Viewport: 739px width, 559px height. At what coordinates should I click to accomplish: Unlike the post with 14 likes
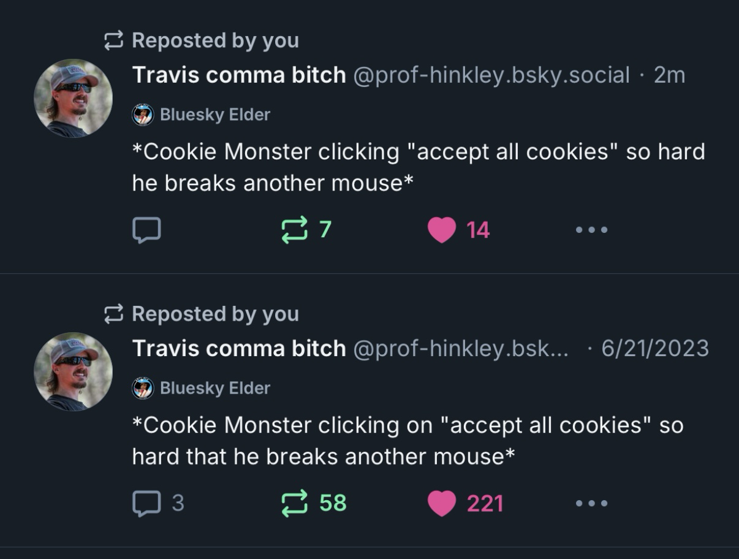(442, 230)
